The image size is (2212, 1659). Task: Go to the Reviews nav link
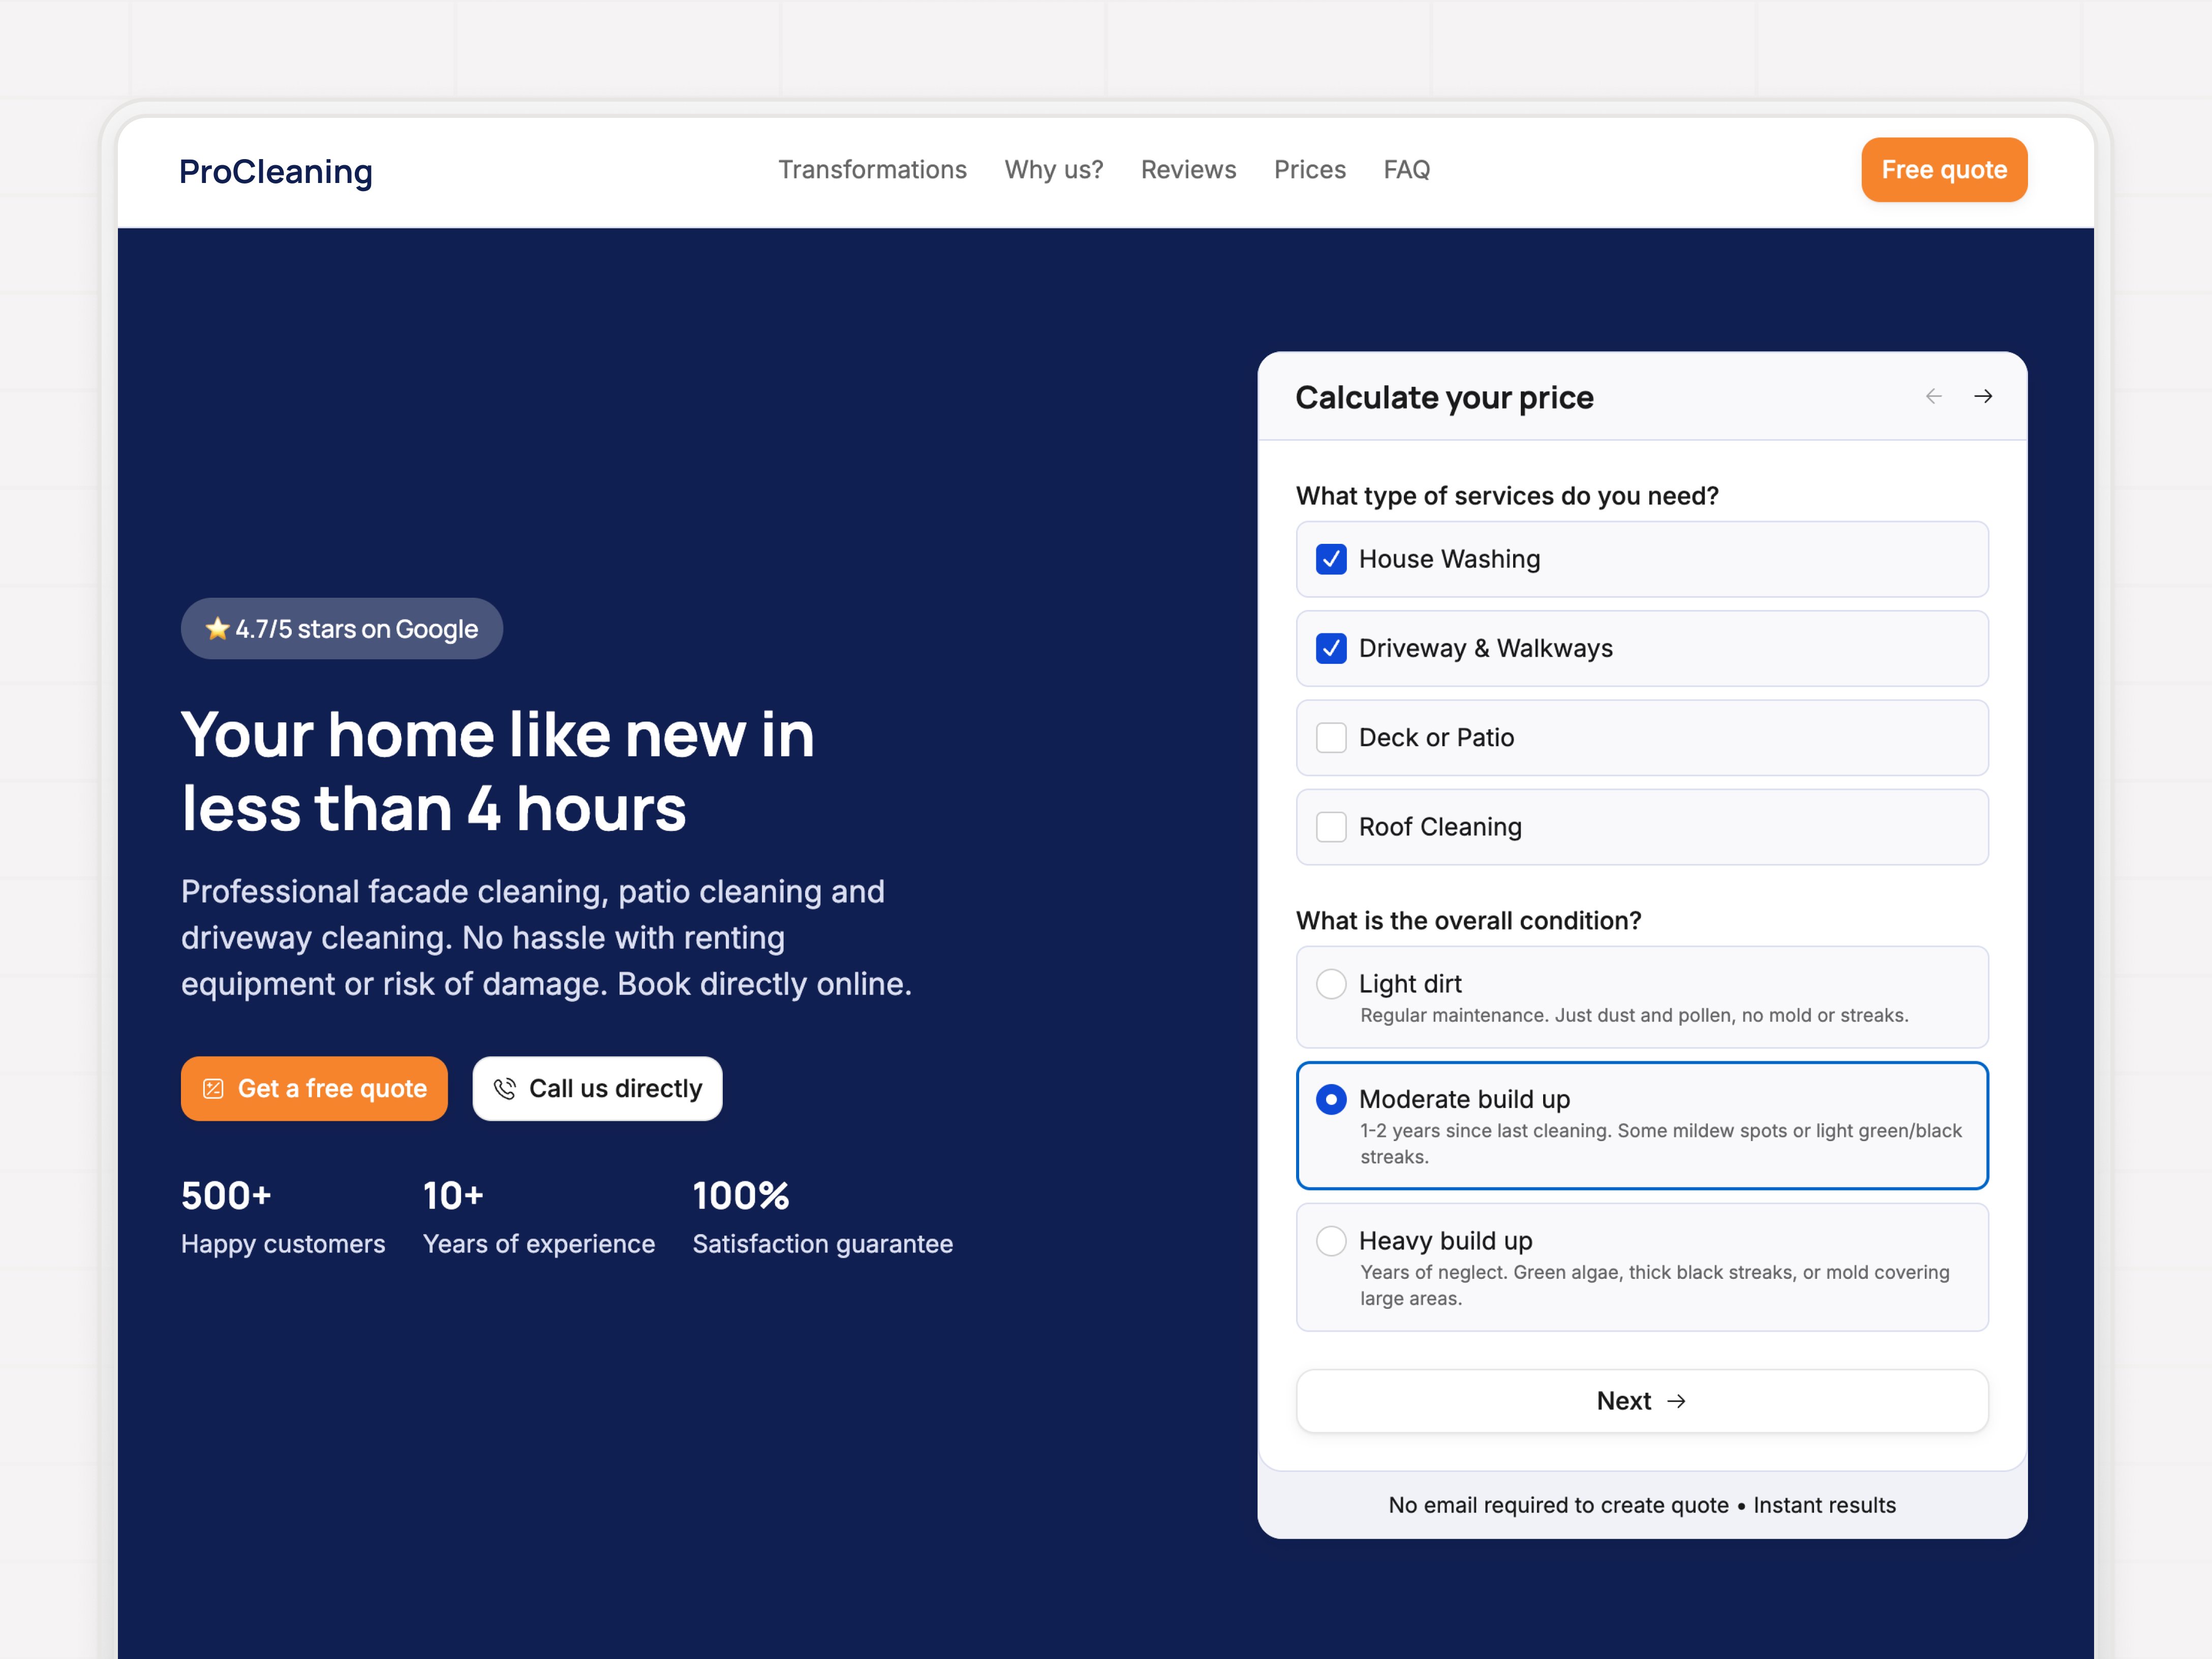pyautogui.click(x=1188, y=170)
